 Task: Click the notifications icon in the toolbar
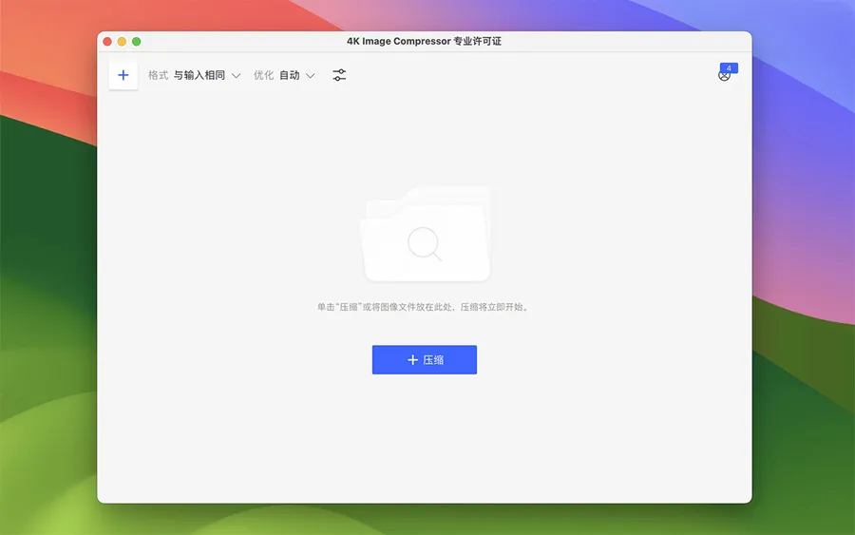[724, 76]
